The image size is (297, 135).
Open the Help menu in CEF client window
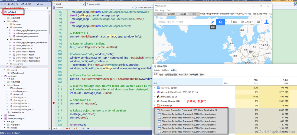(x=162, y=10)
